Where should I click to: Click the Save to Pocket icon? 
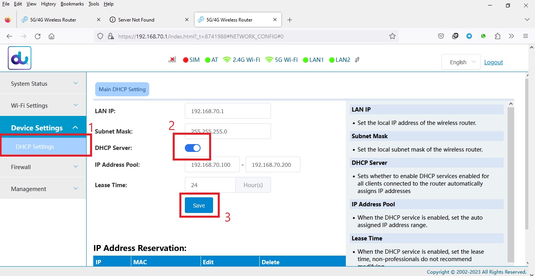point(441,36)
